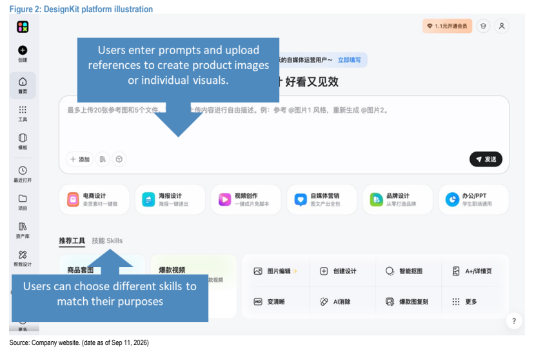The image size is (534, 356).
Task: Click the 1.1元开通会员 membership button
Action: (447, 26)
